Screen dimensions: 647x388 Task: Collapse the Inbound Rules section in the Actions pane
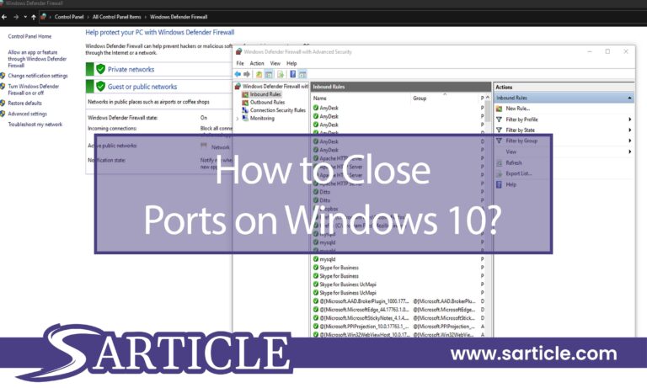(629, 98)
